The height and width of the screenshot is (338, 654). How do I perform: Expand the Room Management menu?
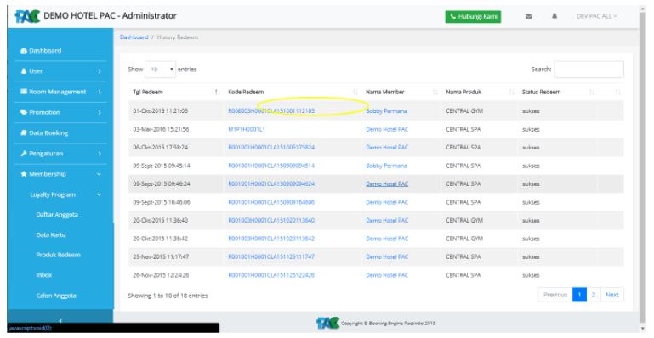[60, 92]
